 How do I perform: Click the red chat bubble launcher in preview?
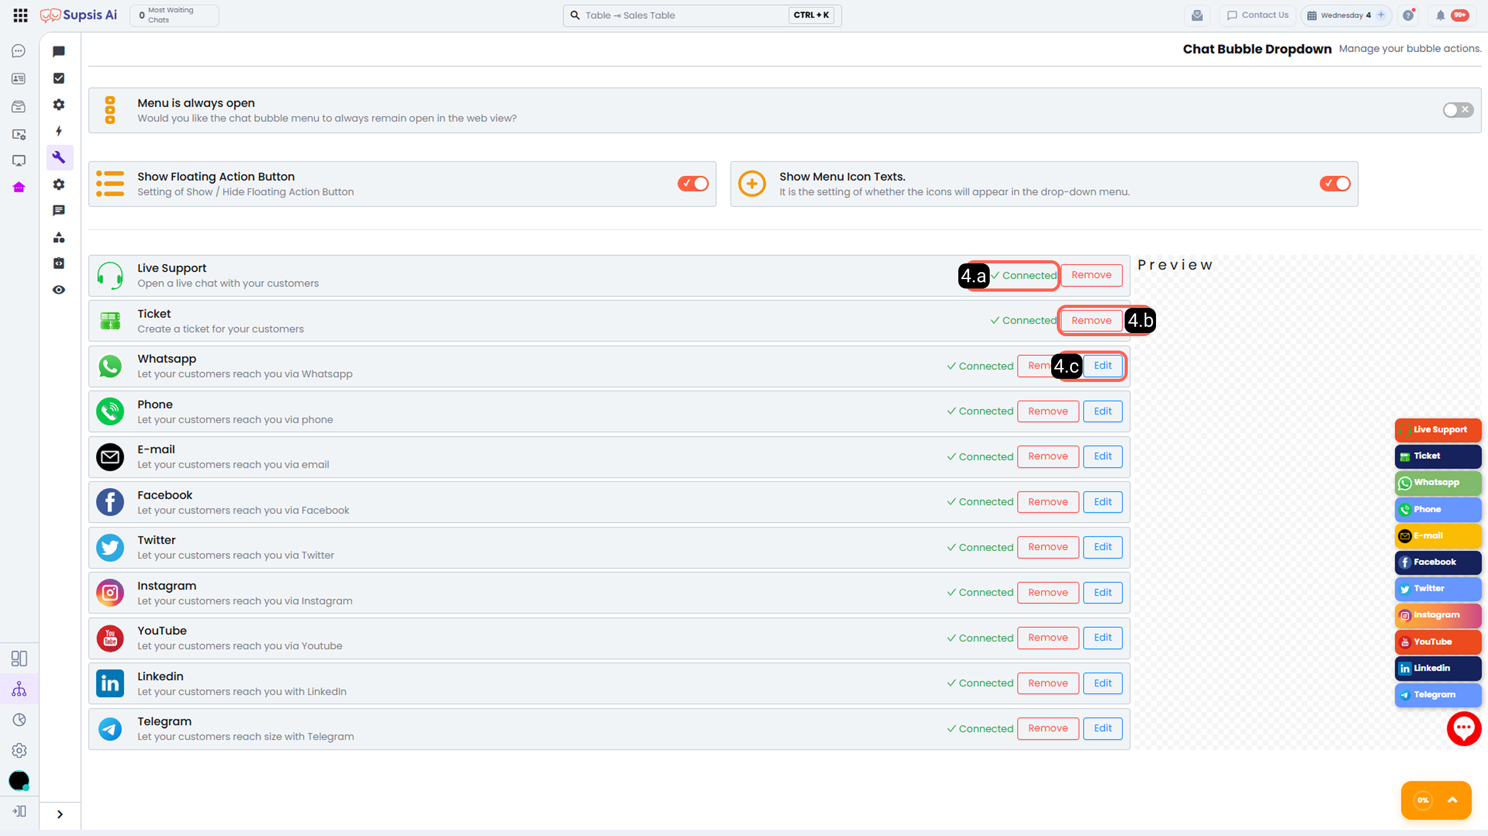click(x=1464, y=728)
